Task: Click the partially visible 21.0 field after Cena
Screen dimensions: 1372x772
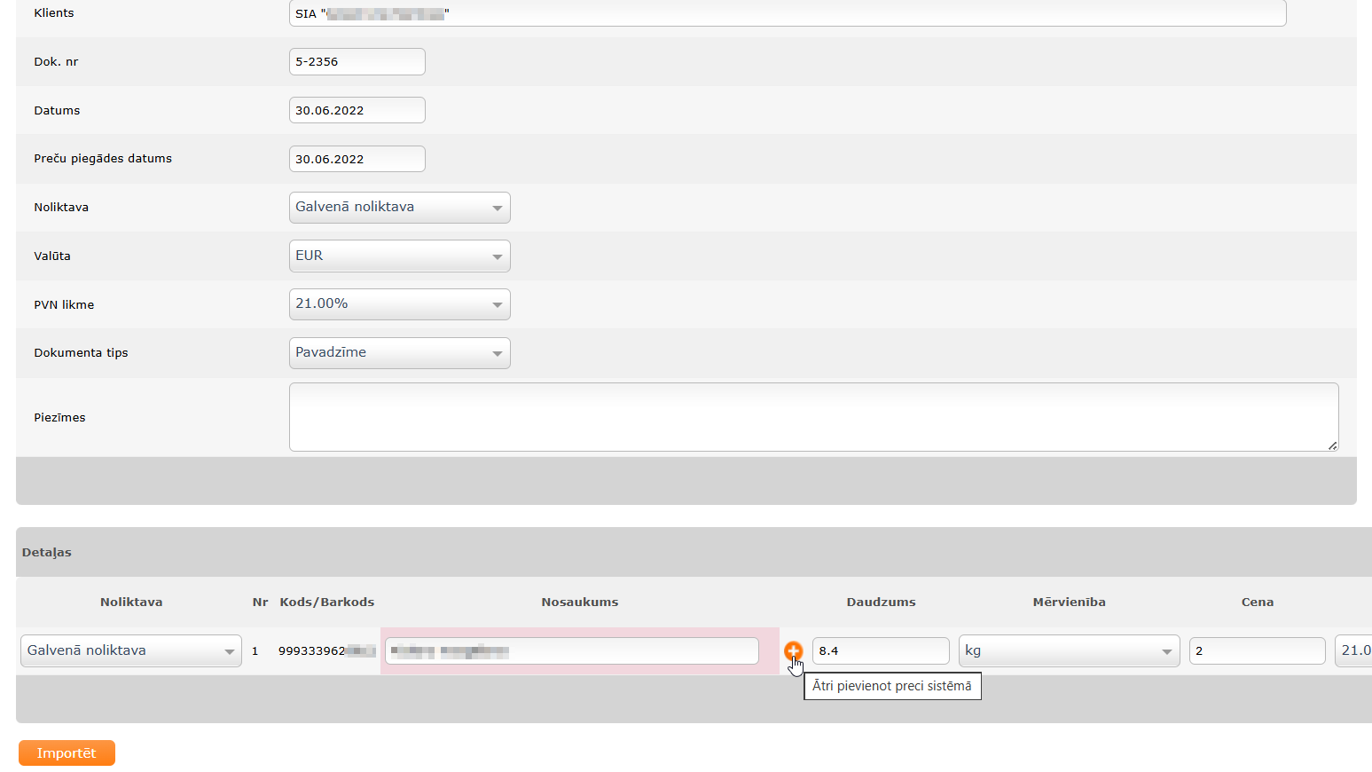Action: click(x=1353, y=650)
